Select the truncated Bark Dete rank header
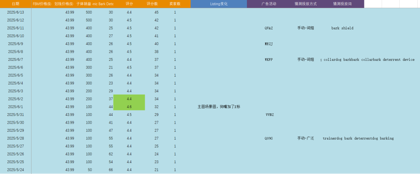This screenshot has width=420, height=174. click(103, 4)
